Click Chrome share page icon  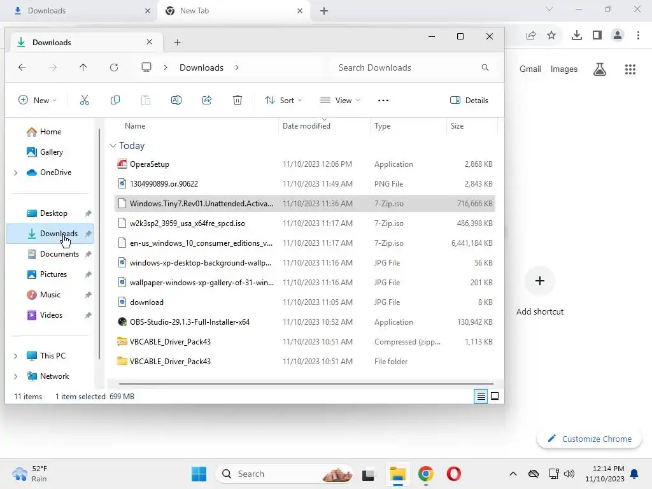click(531, 36)
